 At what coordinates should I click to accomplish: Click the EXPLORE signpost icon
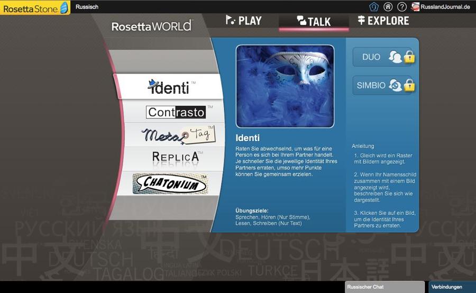[x=361, y=20]
